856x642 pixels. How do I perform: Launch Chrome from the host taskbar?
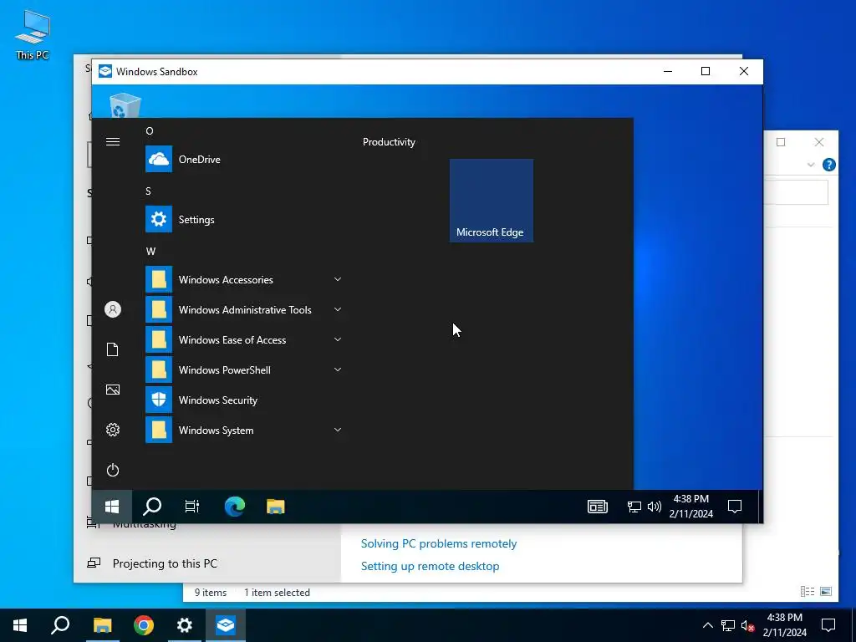tap(144, 625)
